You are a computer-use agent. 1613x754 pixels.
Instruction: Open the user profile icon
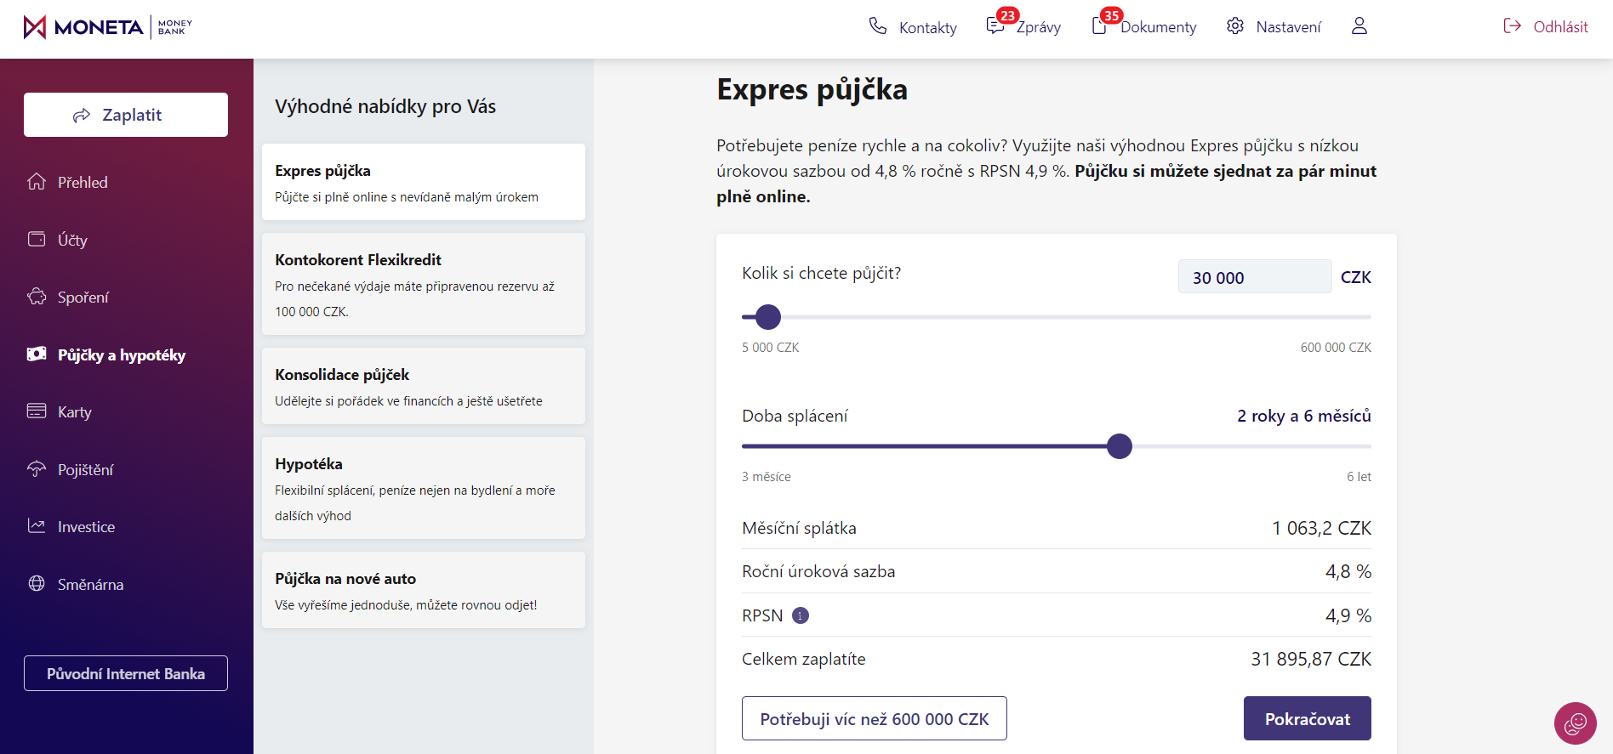click(1359, 26)
